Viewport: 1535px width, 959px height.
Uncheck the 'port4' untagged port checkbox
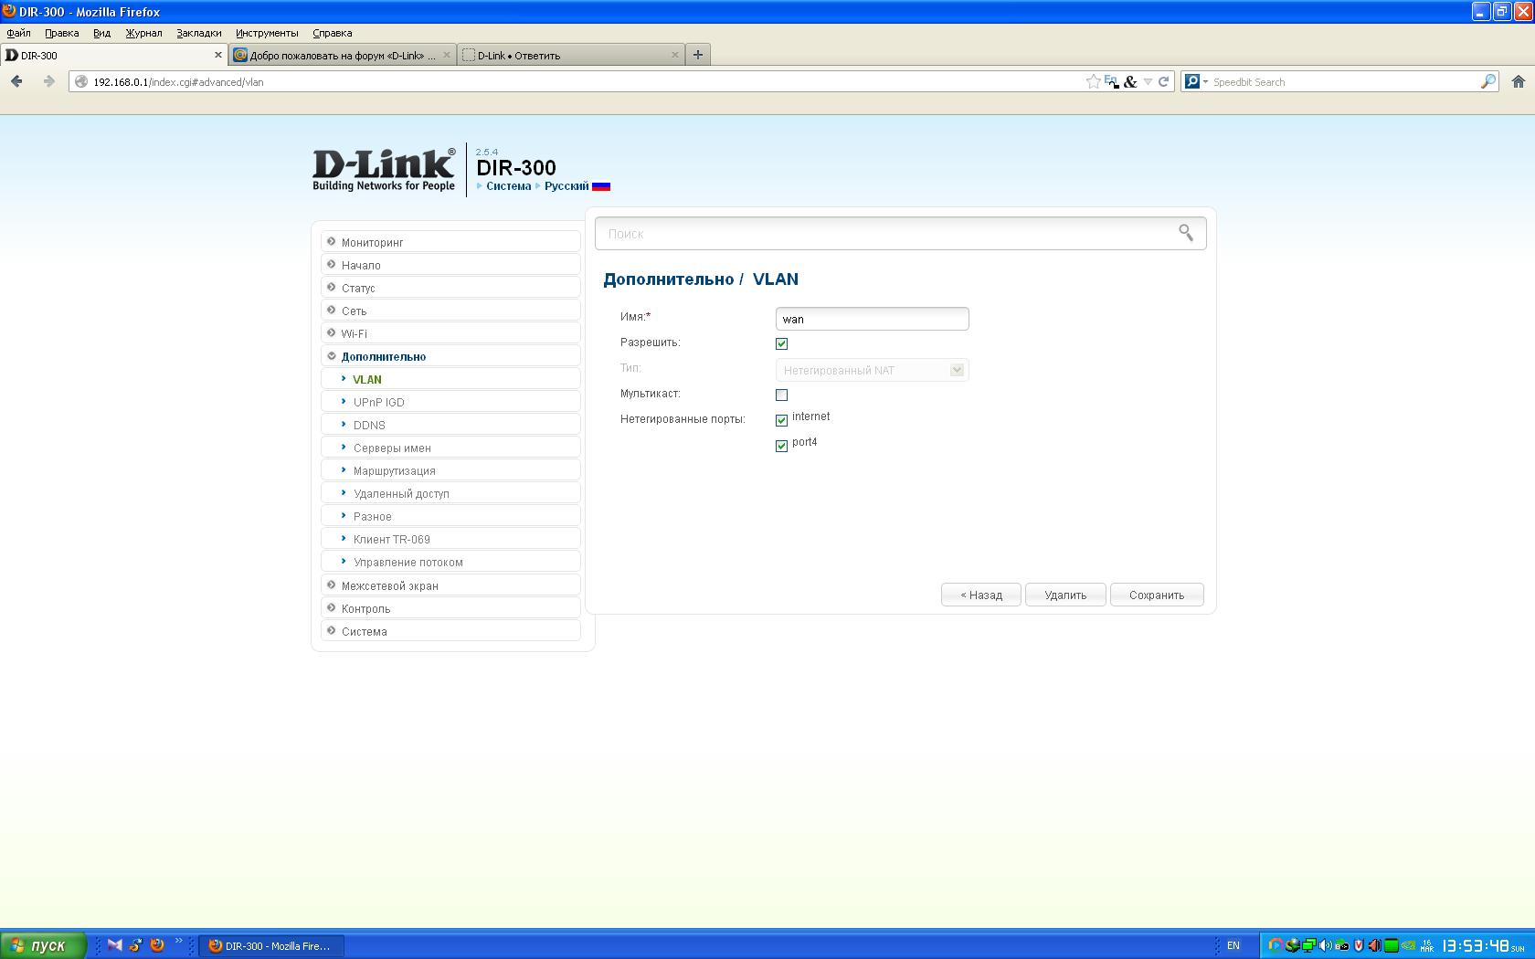(x=781, y=446)
